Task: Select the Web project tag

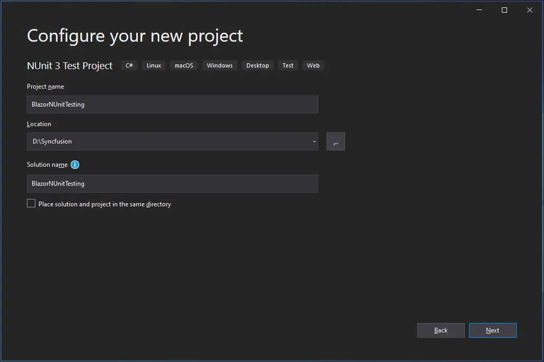Action: click(x=313, y=65)
